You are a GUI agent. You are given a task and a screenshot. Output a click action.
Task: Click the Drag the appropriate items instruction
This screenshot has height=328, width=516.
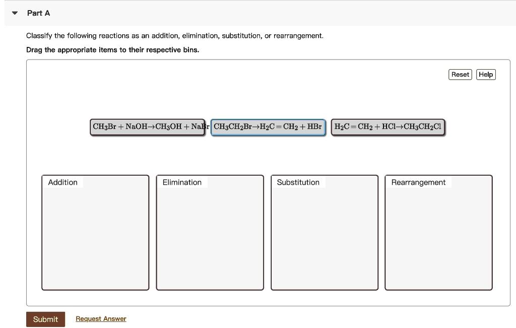pyautogui.click(x=112, y=49)
